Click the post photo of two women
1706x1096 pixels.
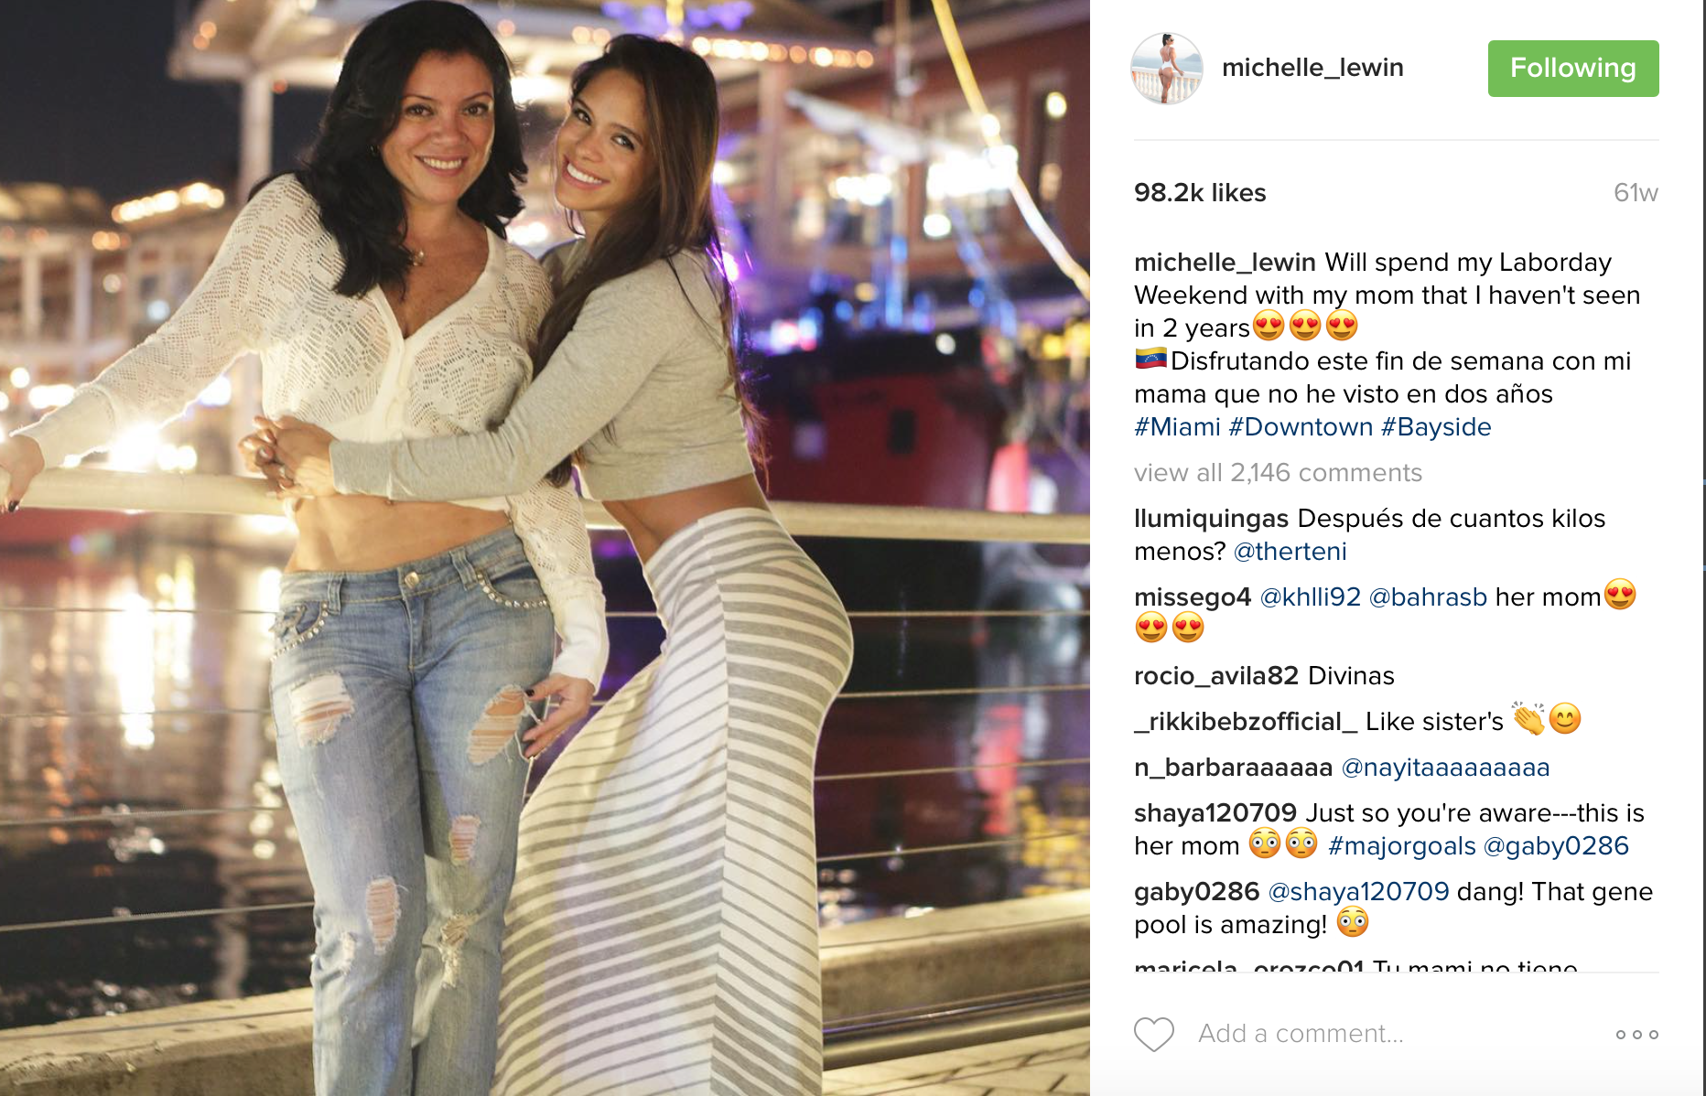pyautogui.click(x=545, y=548)
